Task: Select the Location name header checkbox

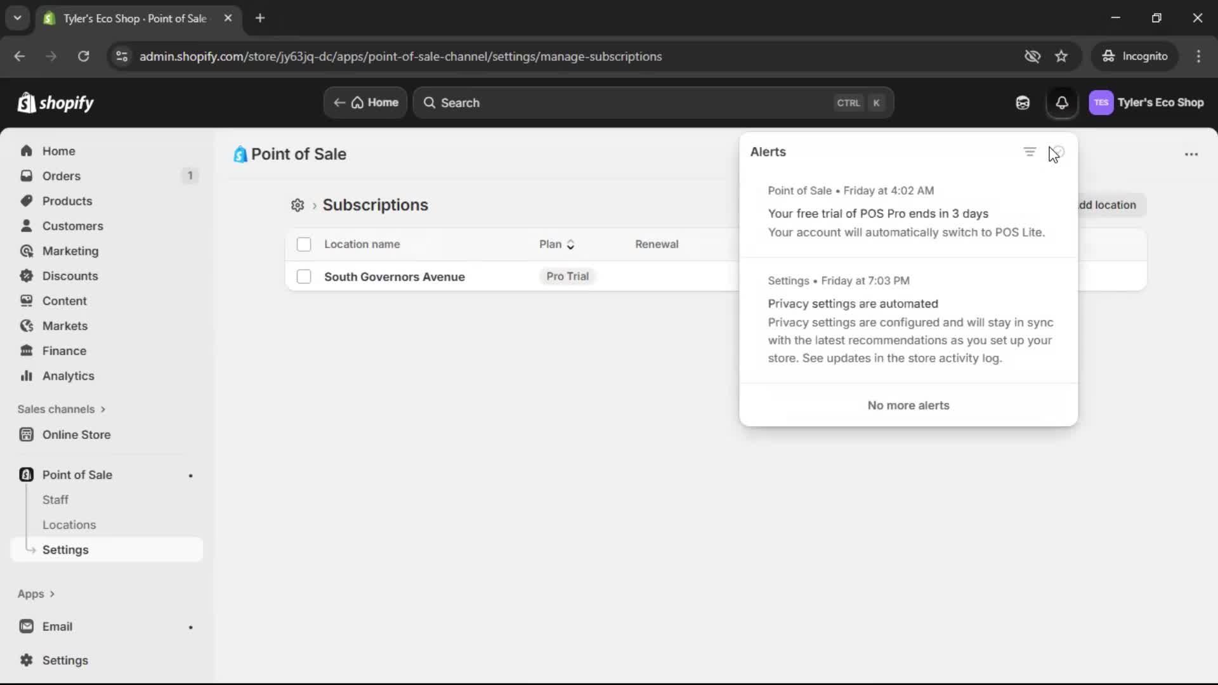Action: click(304, 244)
